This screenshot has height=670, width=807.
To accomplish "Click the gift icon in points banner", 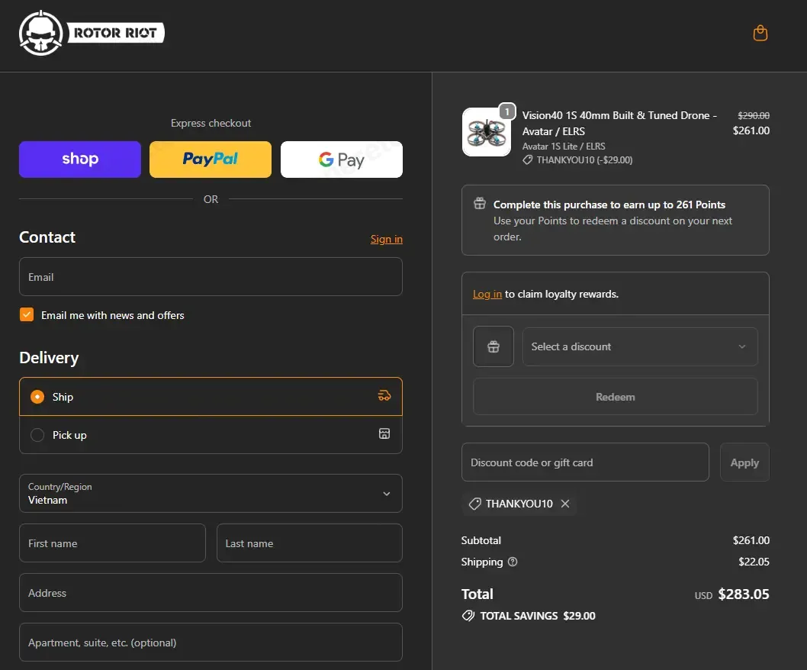I will 480,204.
